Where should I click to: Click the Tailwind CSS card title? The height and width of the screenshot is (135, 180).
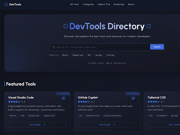[156, 97]
